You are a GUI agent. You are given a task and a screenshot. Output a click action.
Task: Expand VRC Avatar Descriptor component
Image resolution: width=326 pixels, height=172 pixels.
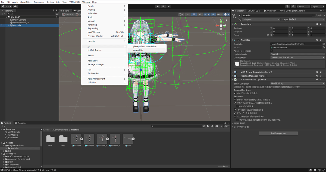(x=233, y=72)
